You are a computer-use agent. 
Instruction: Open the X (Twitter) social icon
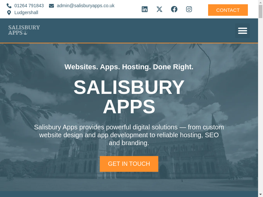(x=159, y=9)
